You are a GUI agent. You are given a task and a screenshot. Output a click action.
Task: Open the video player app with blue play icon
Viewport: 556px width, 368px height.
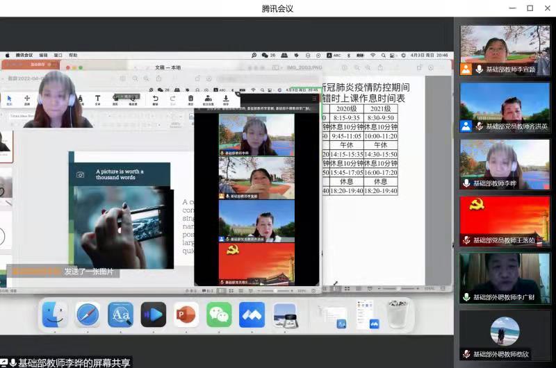(153, 315)
